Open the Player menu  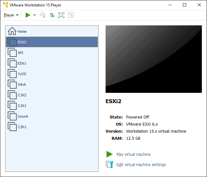click(x=11, y=15)
